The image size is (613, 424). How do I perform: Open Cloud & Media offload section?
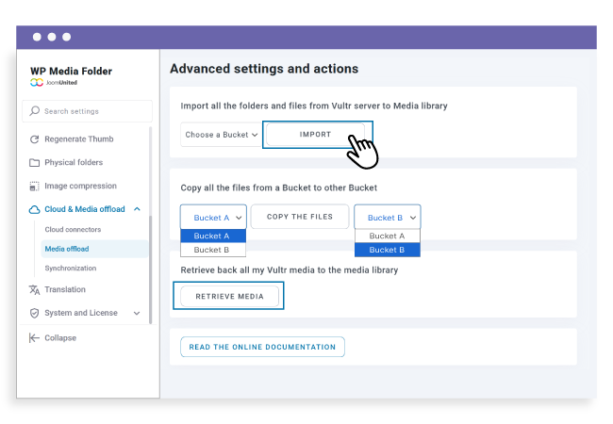click(x=85, y=209)
